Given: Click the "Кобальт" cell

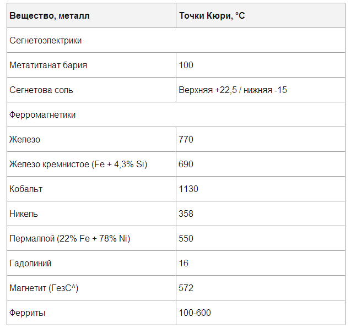Looking at the screenshot, I should tap(26, 189).
